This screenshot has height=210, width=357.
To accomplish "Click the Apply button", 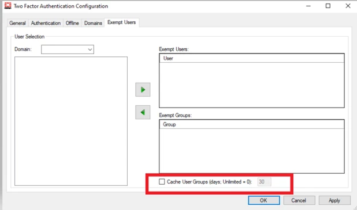I will pyautogui.click(x=334, y=200).
